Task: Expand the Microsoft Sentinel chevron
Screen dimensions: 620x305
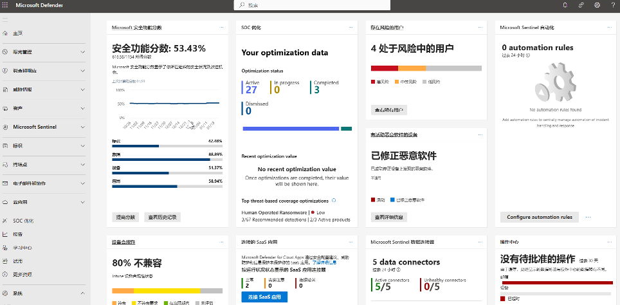Action: click(x=82, y=127)
